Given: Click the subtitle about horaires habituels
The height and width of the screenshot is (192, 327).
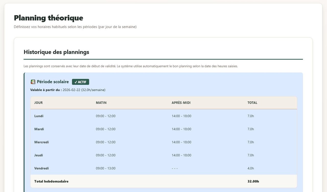Looking at the screenshot, I should click(x=75, y=27).
